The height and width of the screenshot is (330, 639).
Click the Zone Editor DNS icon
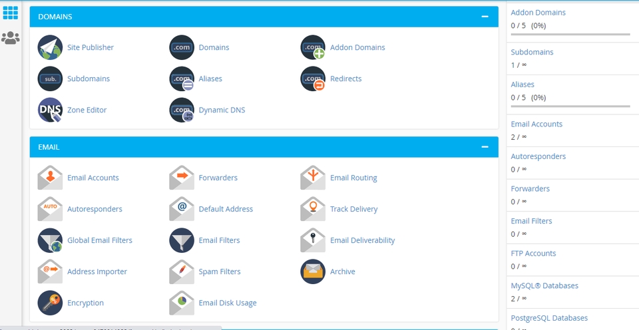pos(50,110)
